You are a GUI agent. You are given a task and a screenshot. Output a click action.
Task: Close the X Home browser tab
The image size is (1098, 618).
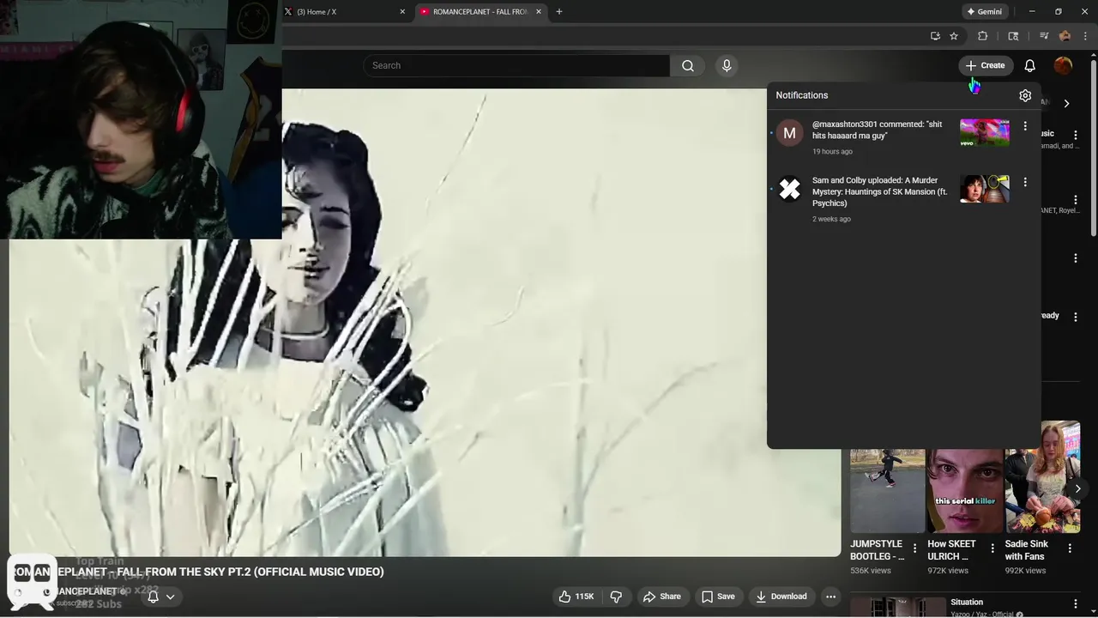click(x=402, y=12)
